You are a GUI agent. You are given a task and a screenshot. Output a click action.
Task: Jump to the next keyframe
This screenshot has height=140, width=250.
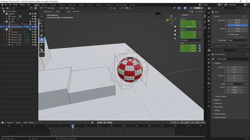tap(109, 122)
